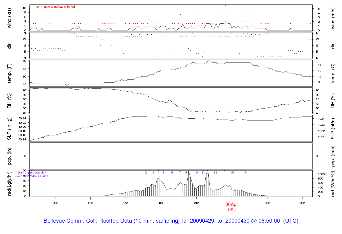Click the 'SLP (inHg)' axis label

pyautogui.click(x=9, y=129)
